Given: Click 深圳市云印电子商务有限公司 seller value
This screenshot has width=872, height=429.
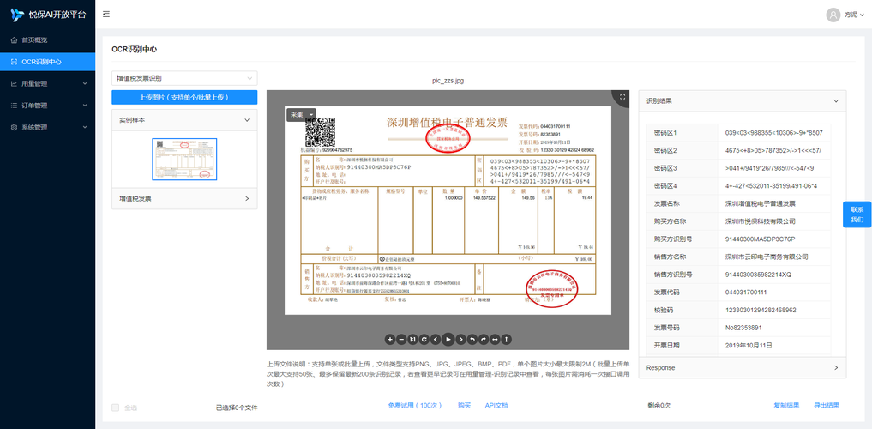Looking at the screenshot, I should click(x=767, y=257).
